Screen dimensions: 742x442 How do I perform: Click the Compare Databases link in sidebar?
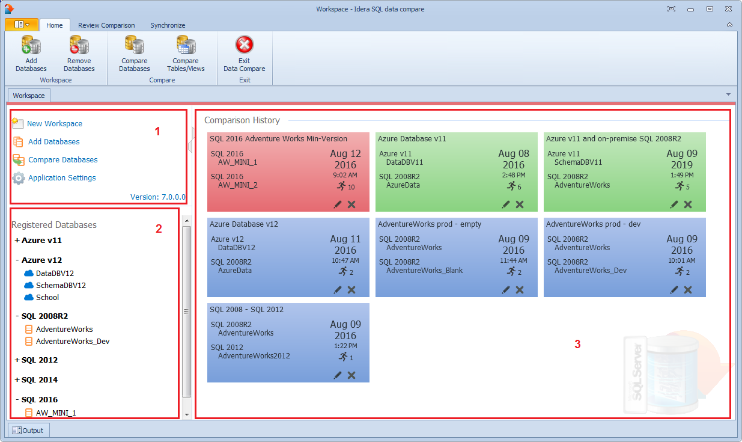coord(63,160)
